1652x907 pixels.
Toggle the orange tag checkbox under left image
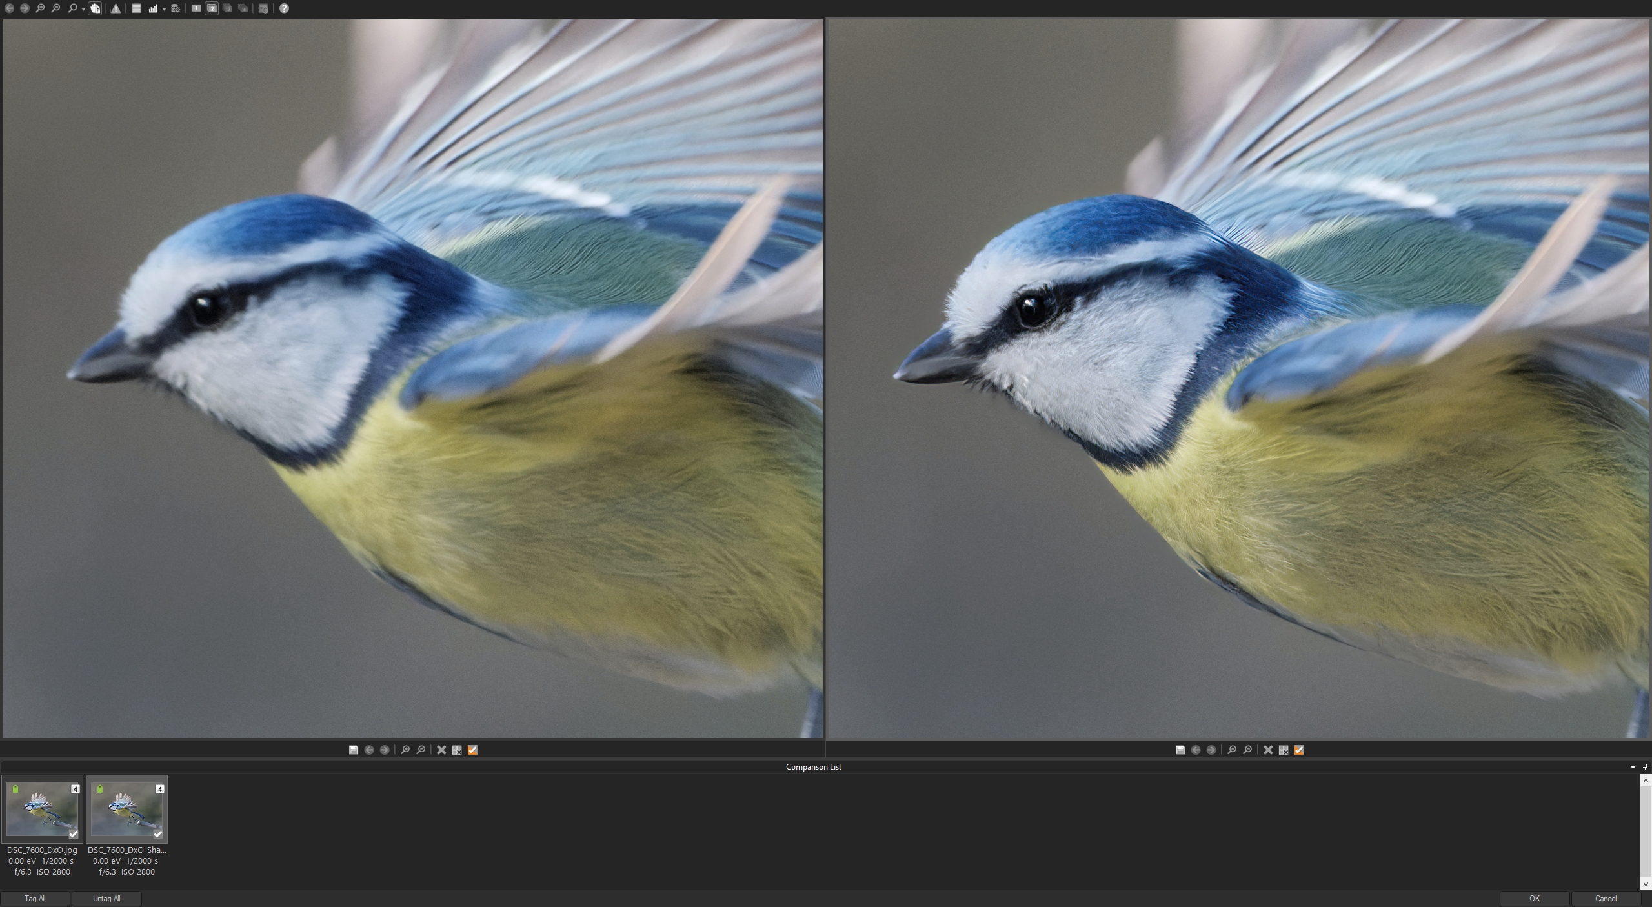[x=472, y=750]
